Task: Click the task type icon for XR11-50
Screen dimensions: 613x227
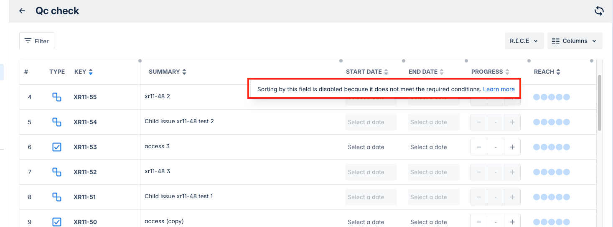Action: tap(57, 222)
